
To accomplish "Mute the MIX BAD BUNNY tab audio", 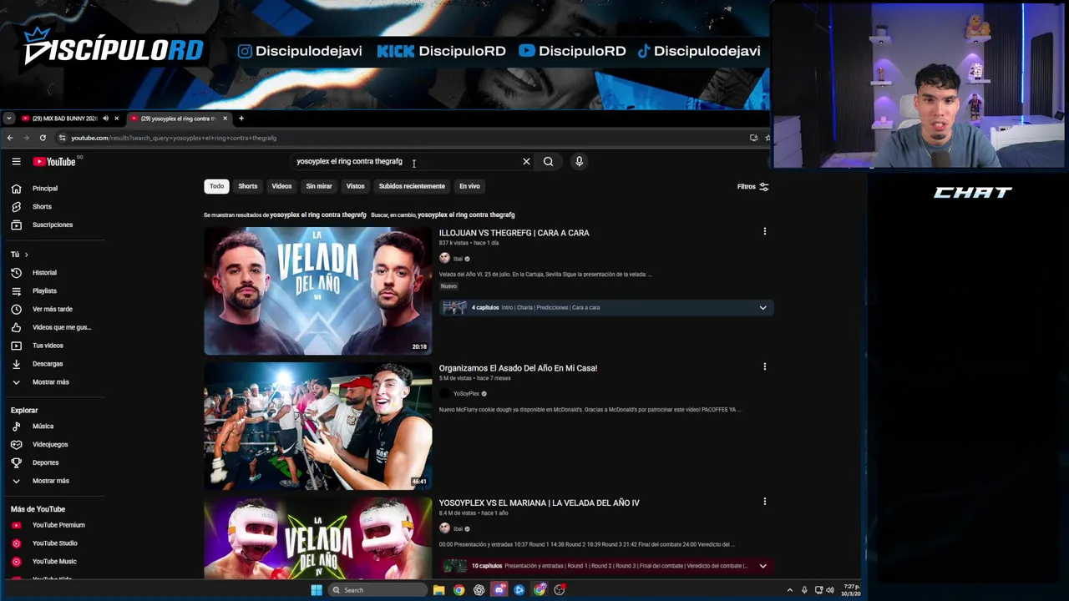I will coord(105,119).
